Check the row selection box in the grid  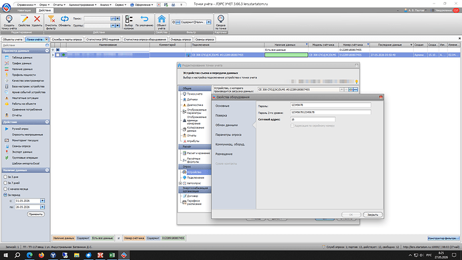58,55
